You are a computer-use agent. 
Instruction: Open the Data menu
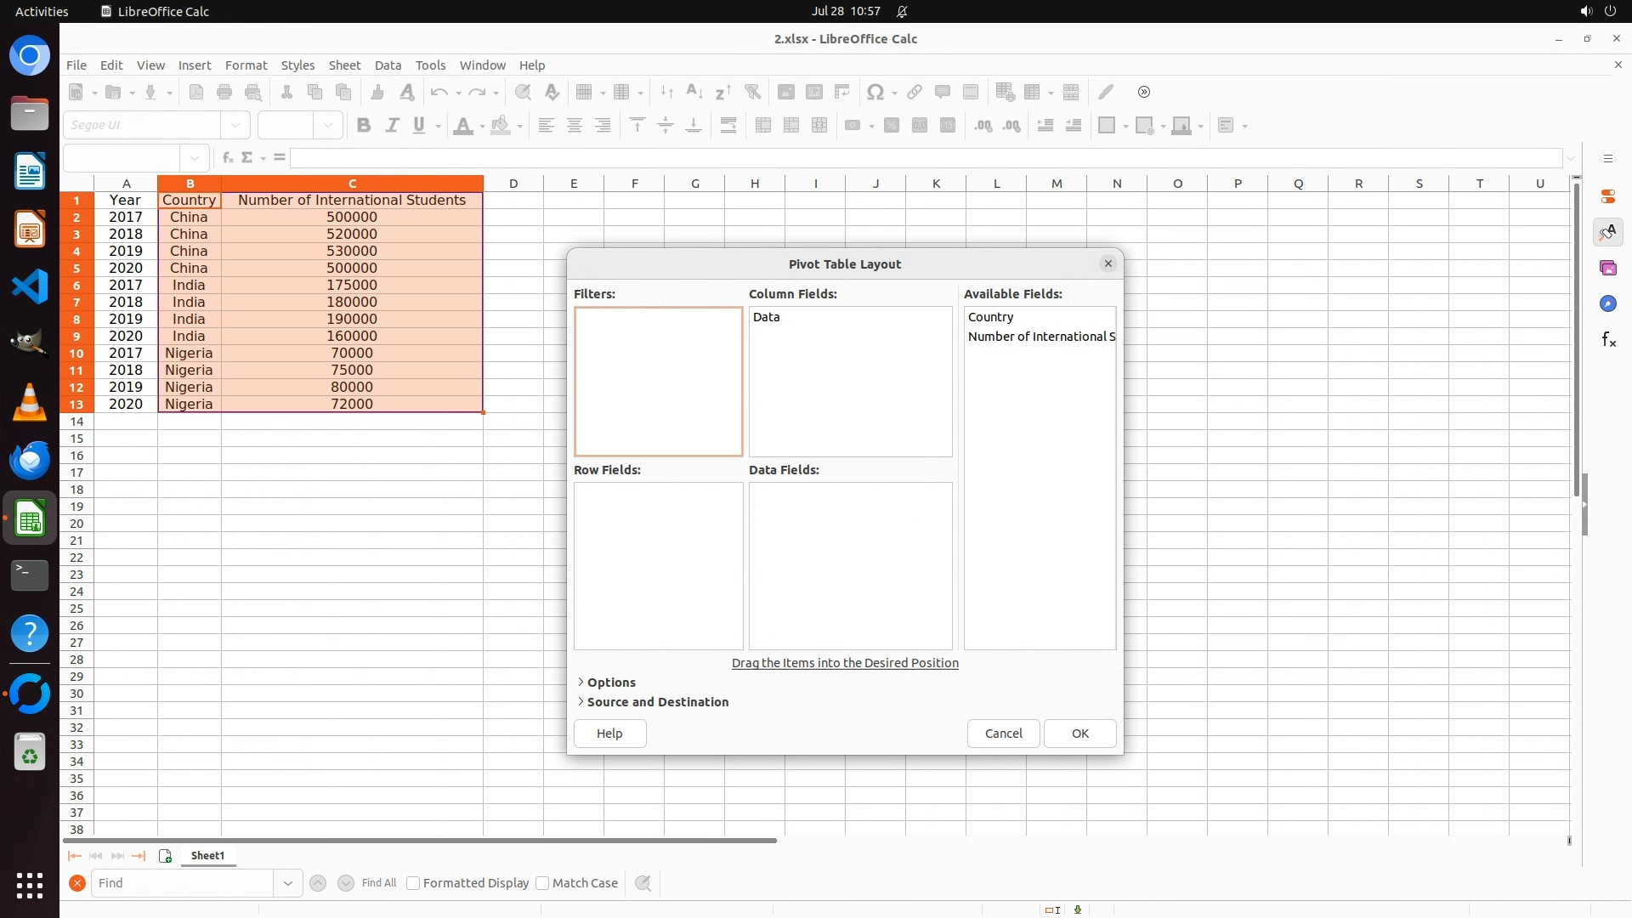[x=388, y=65]
